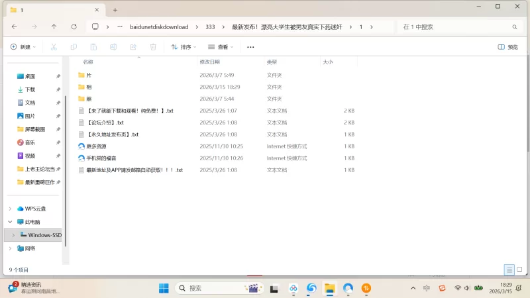
Task: Click the Rename icon in toolbar
Action: point(113,47)
